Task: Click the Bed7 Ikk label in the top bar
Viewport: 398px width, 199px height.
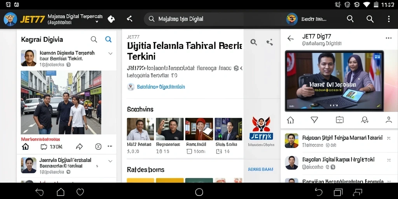Action: 314,19
